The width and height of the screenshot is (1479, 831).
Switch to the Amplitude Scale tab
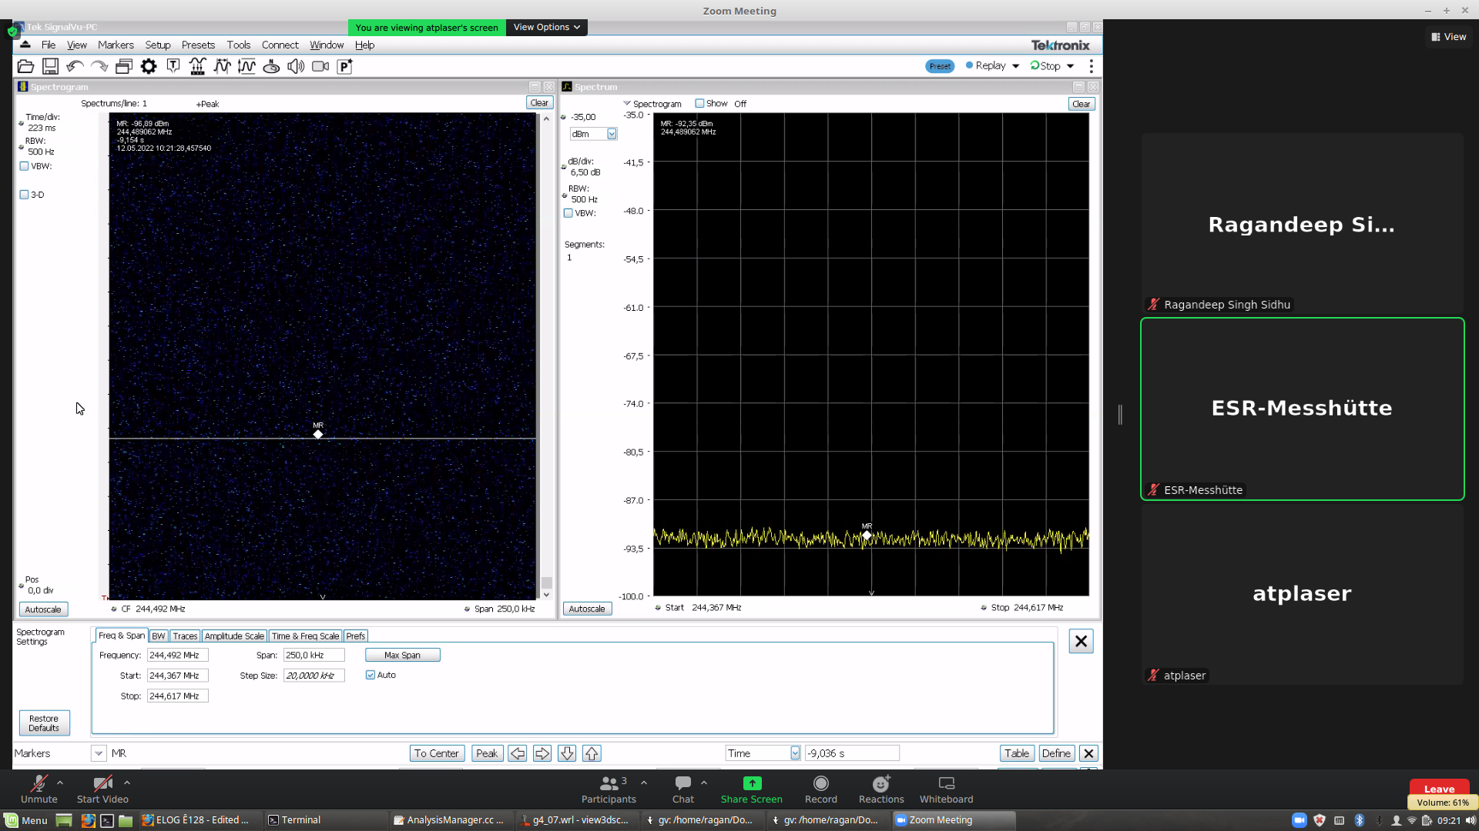click(x=234, y=636)
